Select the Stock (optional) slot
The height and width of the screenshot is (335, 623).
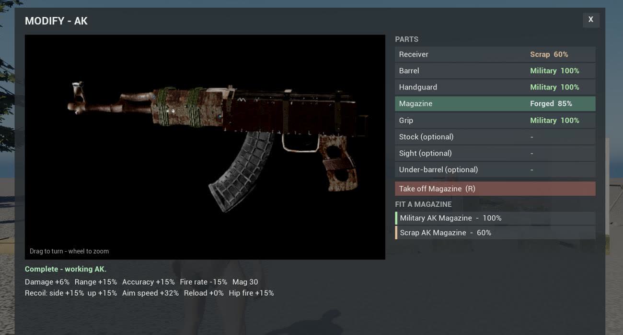495,137
